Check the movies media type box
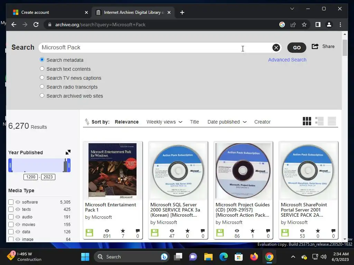Image resolution: width=354 pixels, height=265 pixels. [11, 224]
